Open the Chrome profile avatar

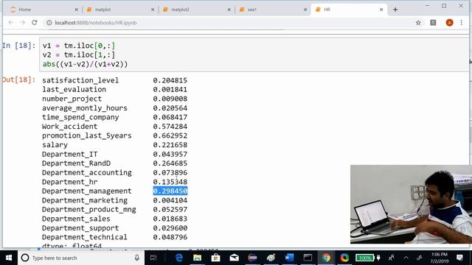pos(449,23)
